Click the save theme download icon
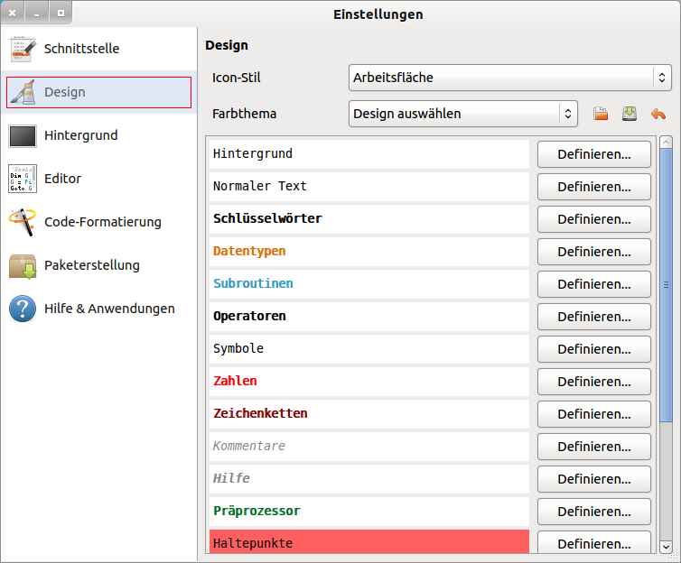The image size is (681, 563). 629,114
